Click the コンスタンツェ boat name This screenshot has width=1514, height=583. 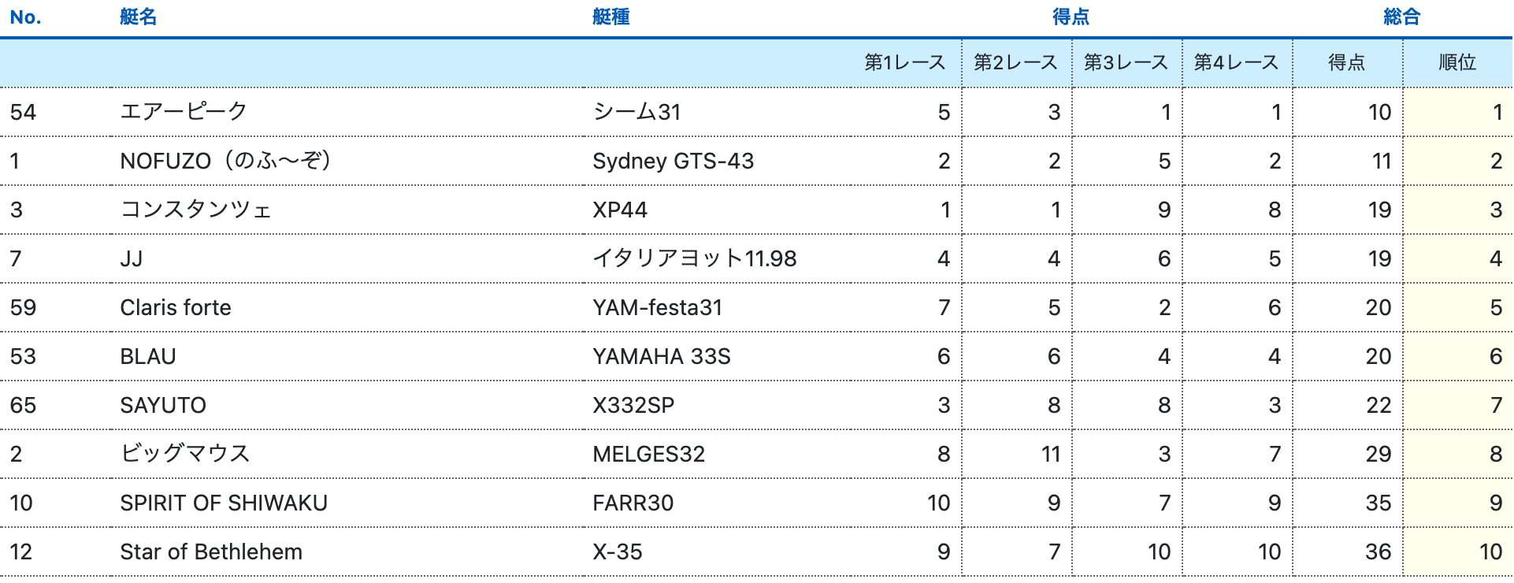click(195, 210)
